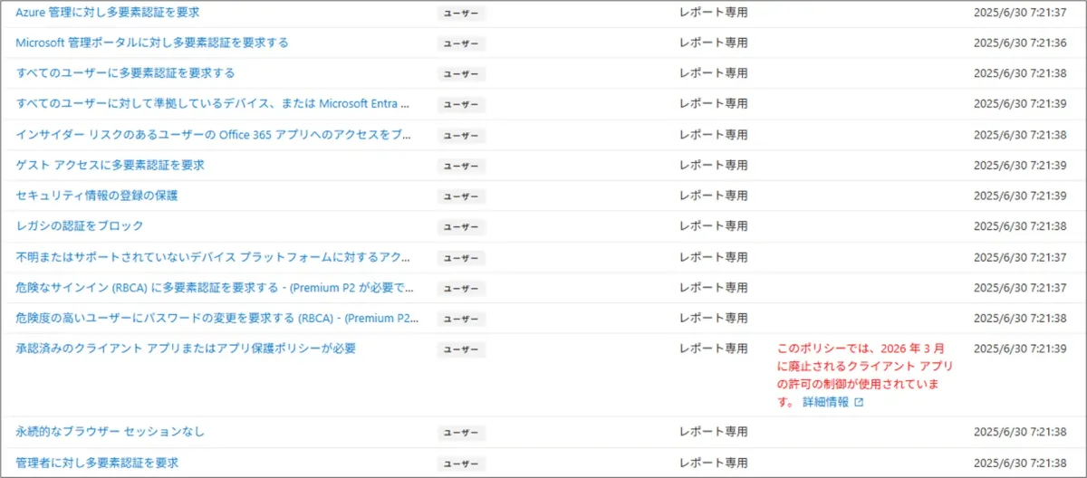
Task: Click the external link icon beside '詳細情報'
Action: (x=859, y=403)
